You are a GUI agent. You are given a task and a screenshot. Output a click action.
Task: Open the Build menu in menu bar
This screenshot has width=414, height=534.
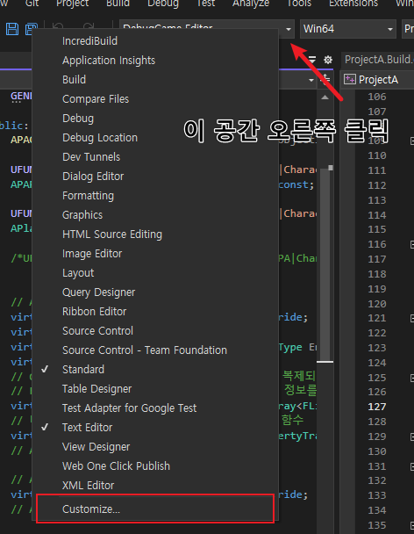(118, 4)
